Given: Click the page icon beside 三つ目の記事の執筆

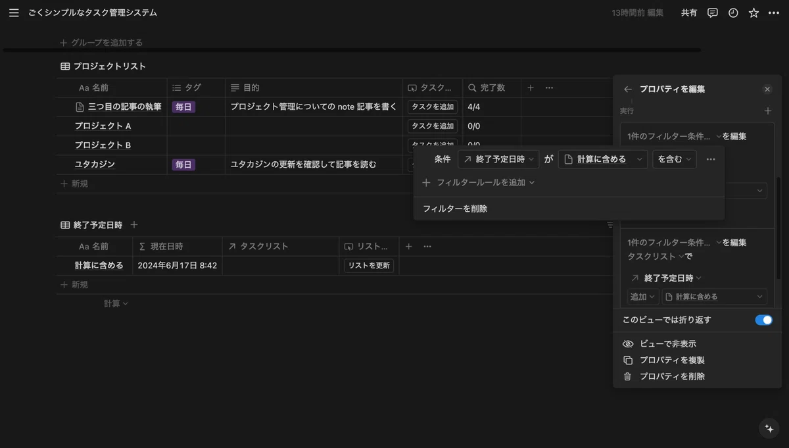Looking at the screenshot, I should [x=80, y=107].
